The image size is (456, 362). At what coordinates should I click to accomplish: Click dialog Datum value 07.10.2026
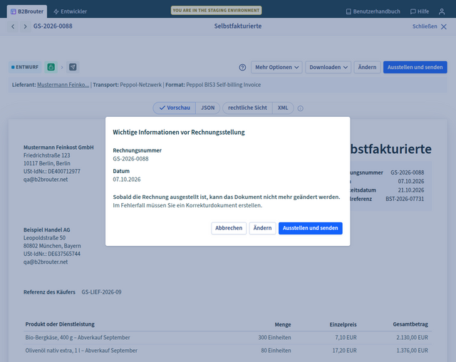click(127, 180)
